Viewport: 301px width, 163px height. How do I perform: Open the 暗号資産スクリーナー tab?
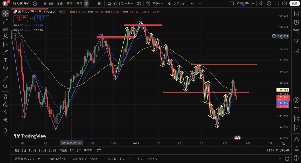tap(29, 159)
